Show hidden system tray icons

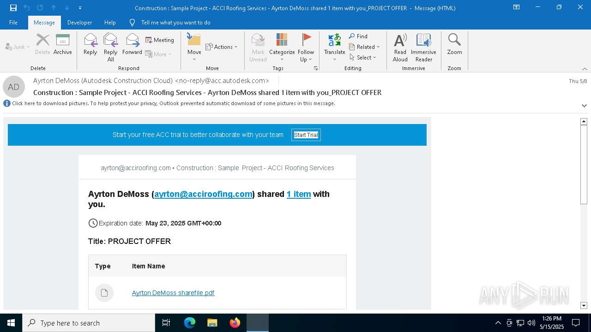click(x=498, y=323)
